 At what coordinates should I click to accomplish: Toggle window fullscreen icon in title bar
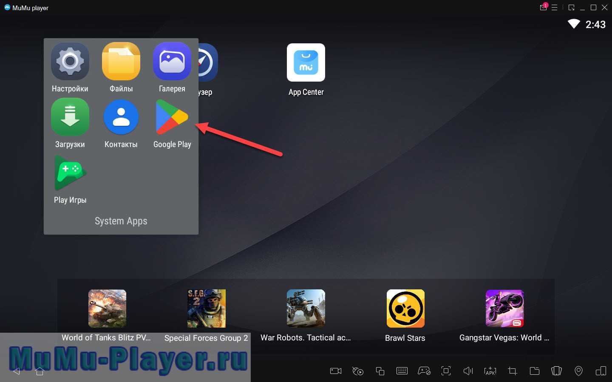click(x=572, y=8)
